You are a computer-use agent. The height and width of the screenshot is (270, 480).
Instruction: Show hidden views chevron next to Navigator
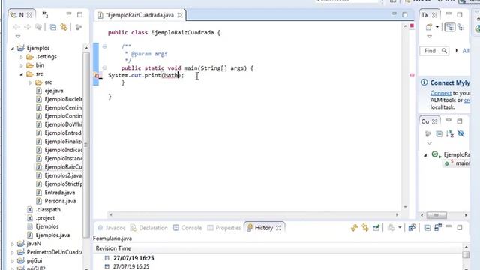45,14
